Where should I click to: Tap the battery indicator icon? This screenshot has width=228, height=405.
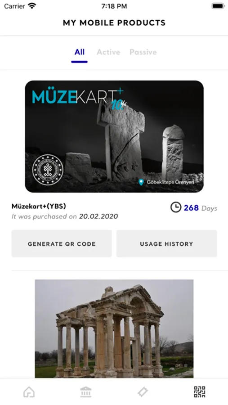[x=218, y=6]
